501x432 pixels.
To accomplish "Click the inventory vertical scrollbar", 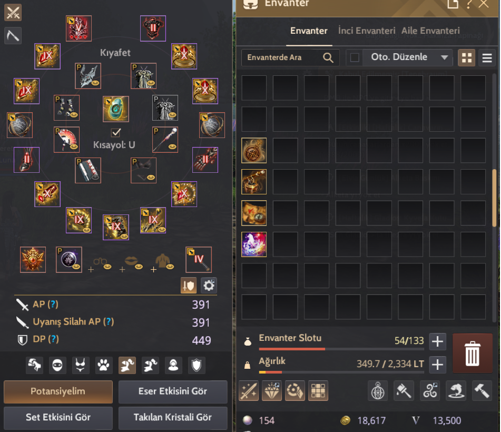I will pos(494,198).
